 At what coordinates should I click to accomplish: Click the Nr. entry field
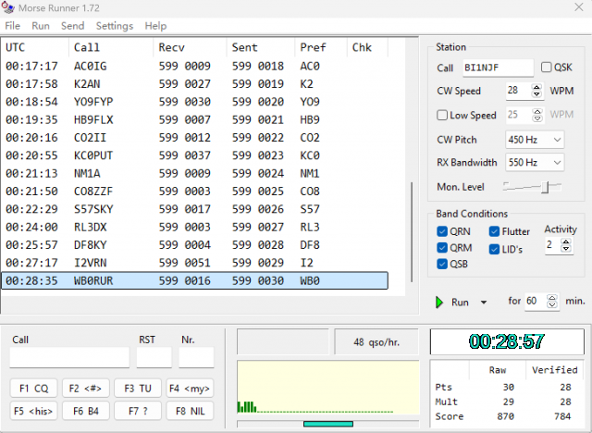click(196, 357)
